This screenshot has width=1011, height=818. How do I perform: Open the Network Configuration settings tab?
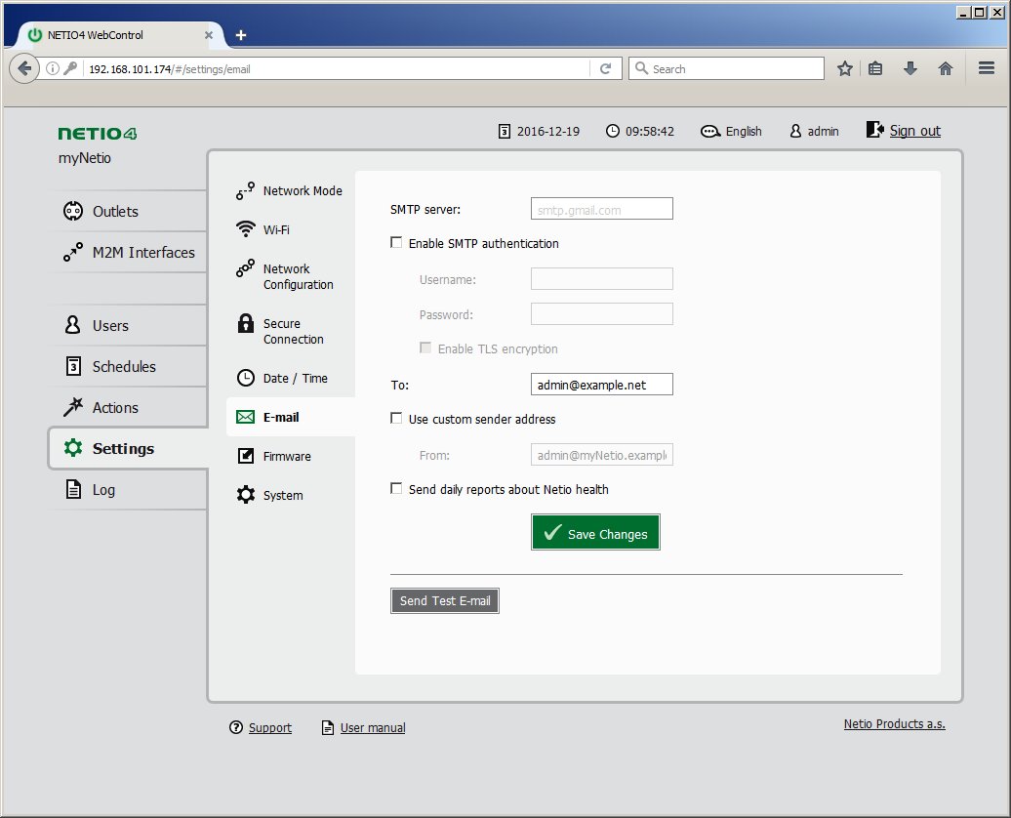(x=298, y=276)
